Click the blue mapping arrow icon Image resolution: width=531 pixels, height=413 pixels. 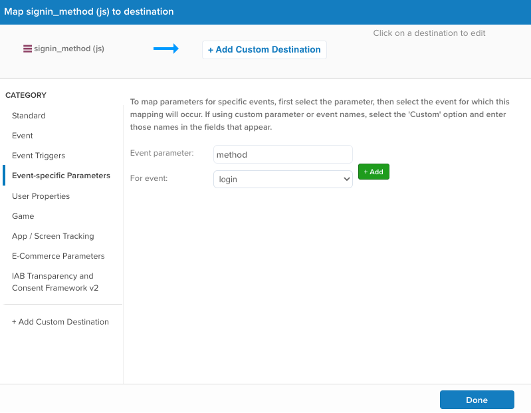(x=166, y=49)
